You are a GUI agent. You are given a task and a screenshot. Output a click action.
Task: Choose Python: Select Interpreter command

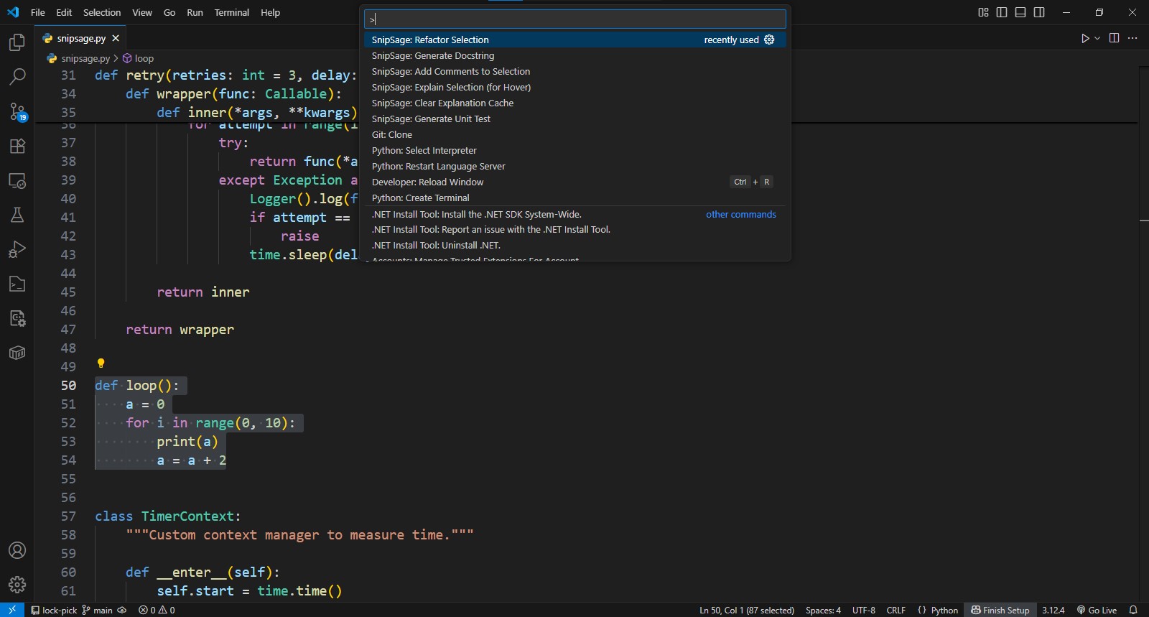574,150
